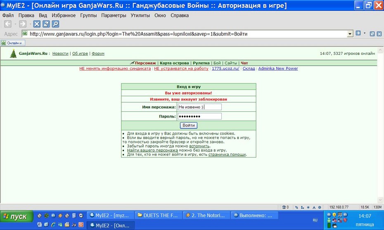Open the Back button history dropdown arrow
The height and width of the screenshot is (230, 384).
coord(15,24)
